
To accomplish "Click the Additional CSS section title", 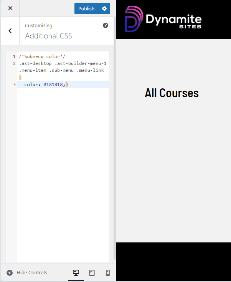I will (x=48, y=36).
